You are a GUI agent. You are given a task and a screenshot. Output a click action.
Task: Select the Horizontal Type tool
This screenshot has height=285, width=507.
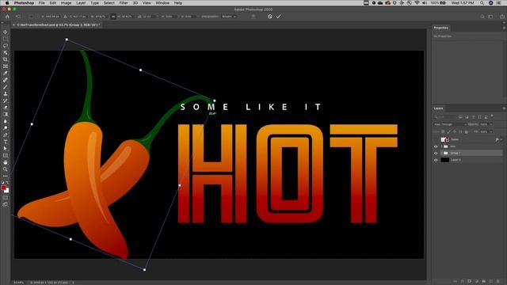6,142
